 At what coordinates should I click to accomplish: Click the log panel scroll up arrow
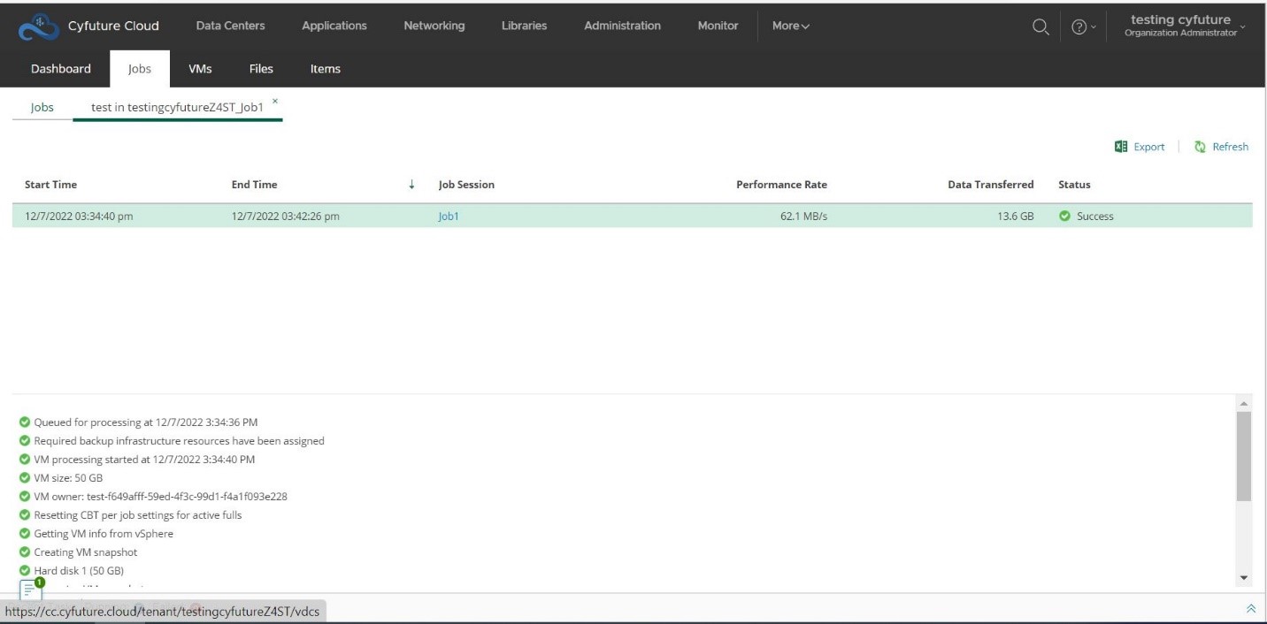pyautogui.click(x=1243, y=402)
